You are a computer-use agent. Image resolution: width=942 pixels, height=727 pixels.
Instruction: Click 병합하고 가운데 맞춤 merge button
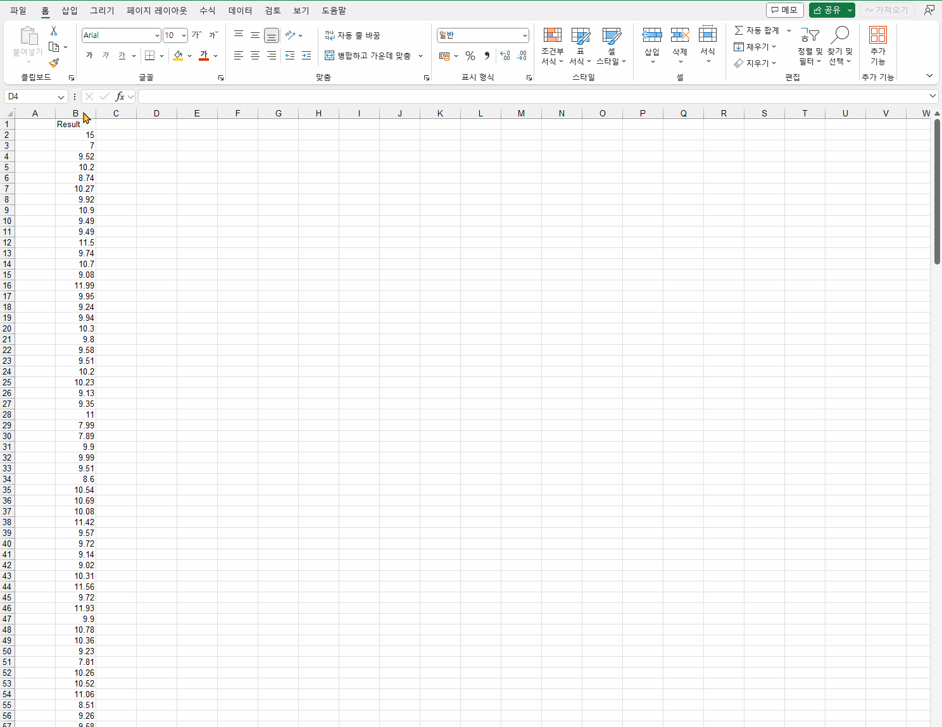coord(368,56)
